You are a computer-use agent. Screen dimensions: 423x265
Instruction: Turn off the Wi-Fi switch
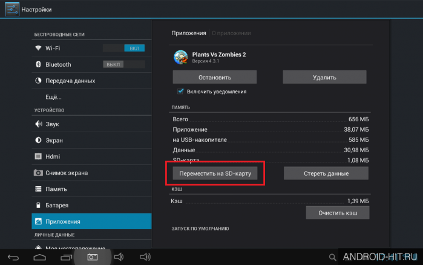(124, 48)
